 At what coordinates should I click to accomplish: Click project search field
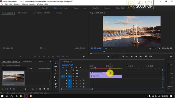[x=14, y=69]
